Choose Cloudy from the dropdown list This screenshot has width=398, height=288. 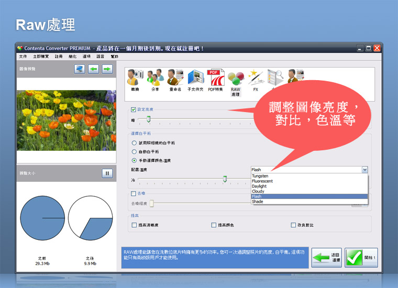click(309, 191)
